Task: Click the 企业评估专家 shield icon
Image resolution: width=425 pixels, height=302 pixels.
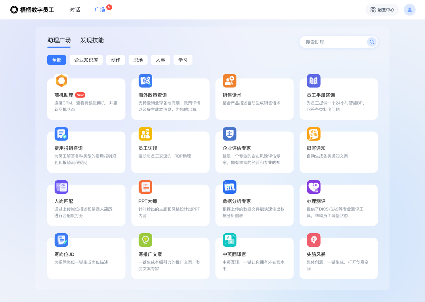Action: [230, 134]
